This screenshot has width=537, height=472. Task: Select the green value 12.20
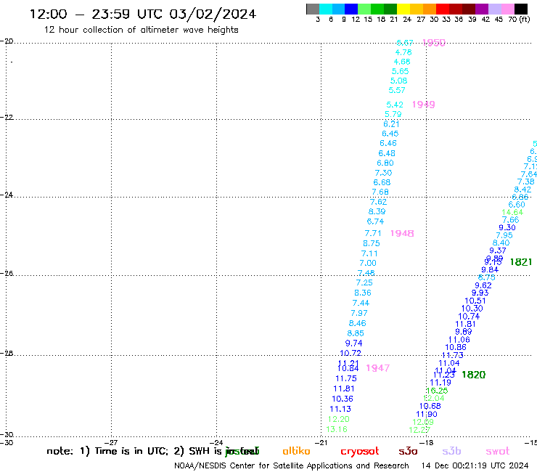[338, 419]
